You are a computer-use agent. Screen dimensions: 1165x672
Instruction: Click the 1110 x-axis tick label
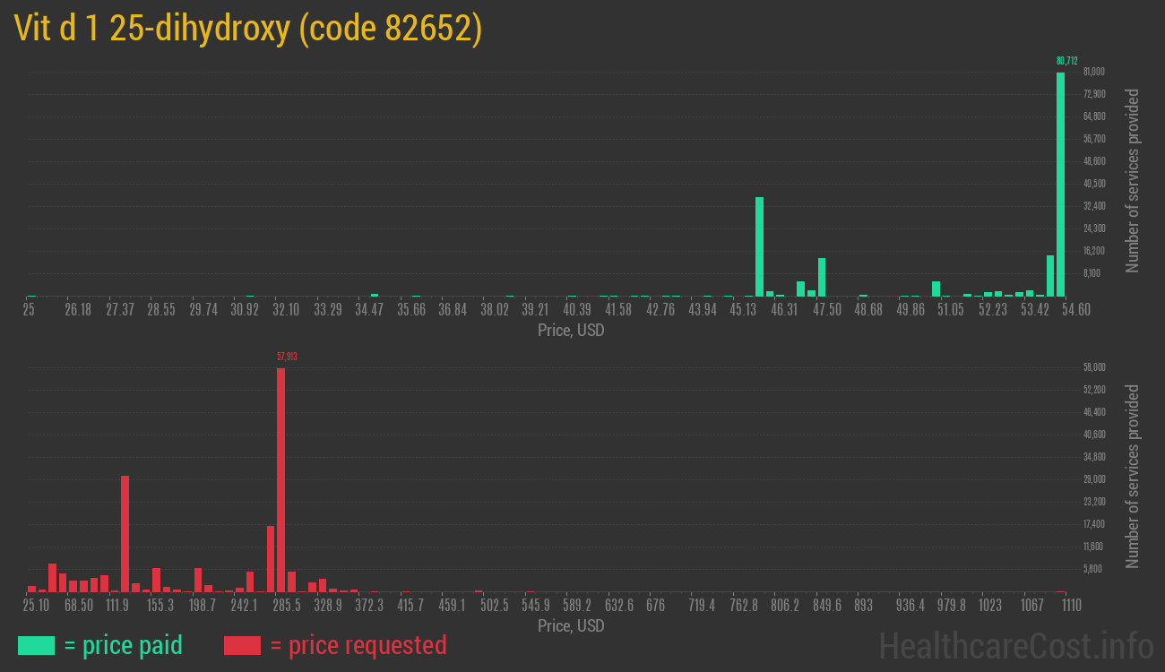pos(1071,606)
